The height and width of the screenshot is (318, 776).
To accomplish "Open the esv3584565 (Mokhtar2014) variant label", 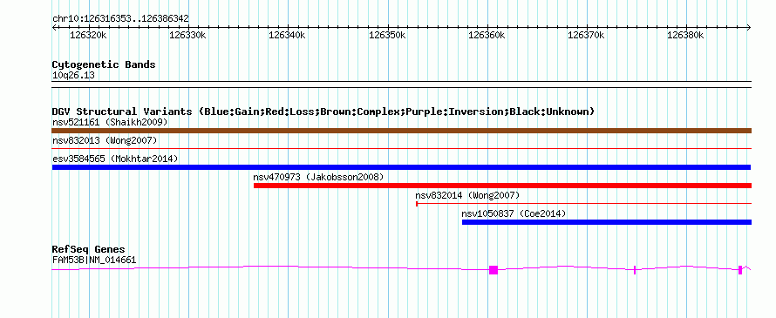I will pyautogui.click(x=115, y=159).
